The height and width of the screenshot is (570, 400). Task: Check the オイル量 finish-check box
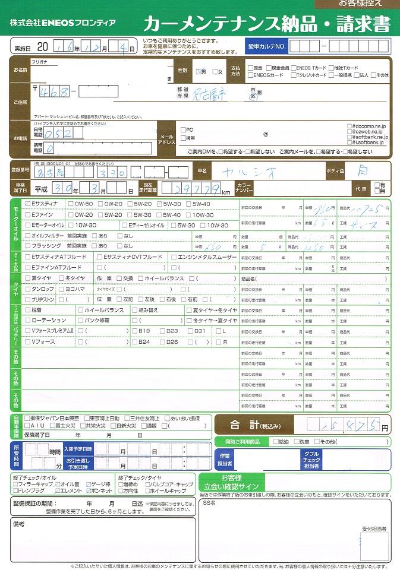[57, 484]
